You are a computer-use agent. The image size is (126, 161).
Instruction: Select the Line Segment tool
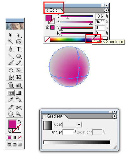pos(10,56)
